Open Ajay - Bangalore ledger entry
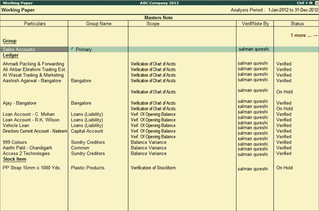The image size is (319, 211). (20, 103)
